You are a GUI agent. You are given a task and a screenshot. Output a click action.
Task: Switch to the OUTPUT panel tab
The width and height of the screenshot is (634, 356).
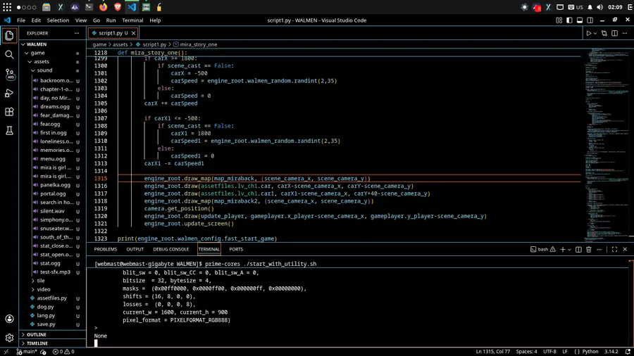pos(135,250)
